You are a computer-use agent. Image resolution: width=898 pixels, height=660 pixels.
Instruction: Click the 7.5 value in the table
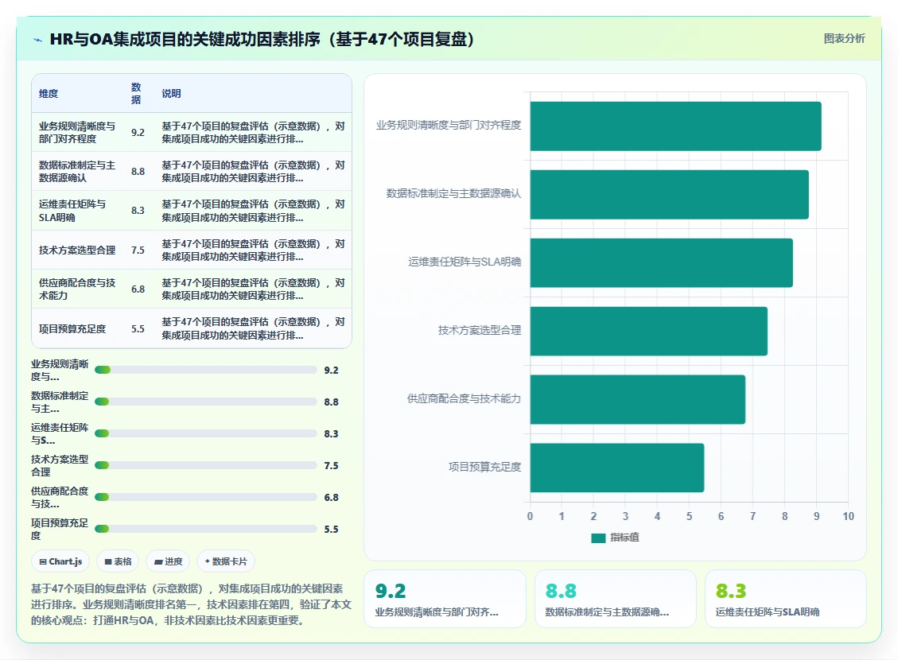coord(138,250)
